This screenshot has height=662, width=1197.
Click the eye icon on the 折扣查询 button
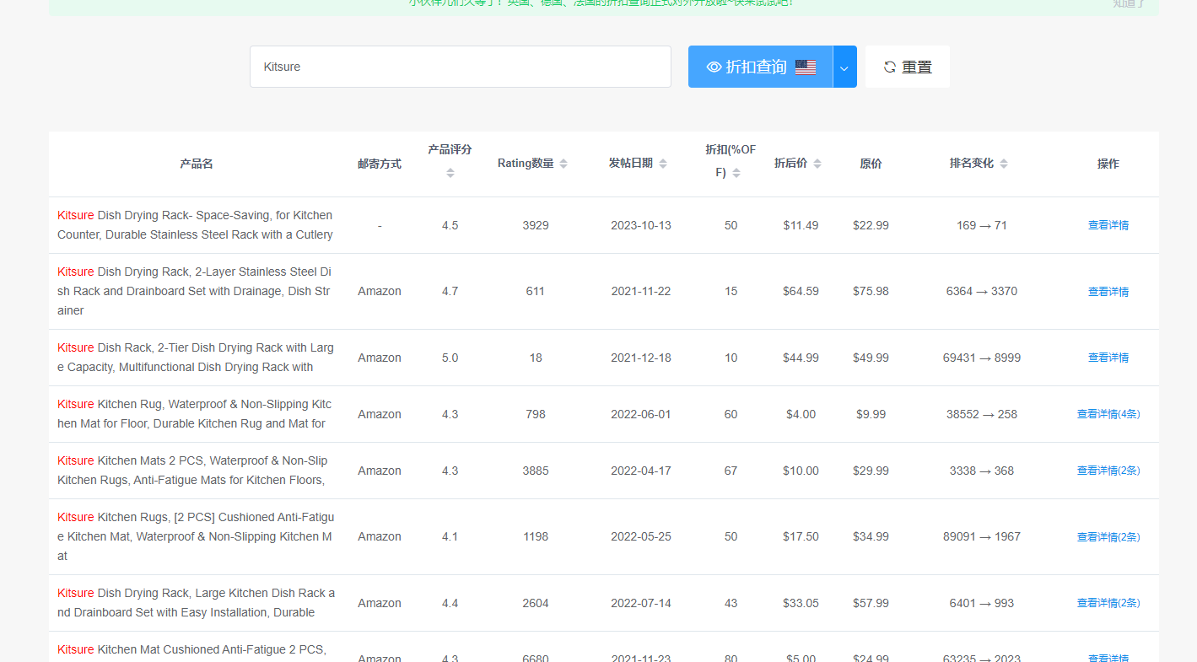(x=713, y=67)
